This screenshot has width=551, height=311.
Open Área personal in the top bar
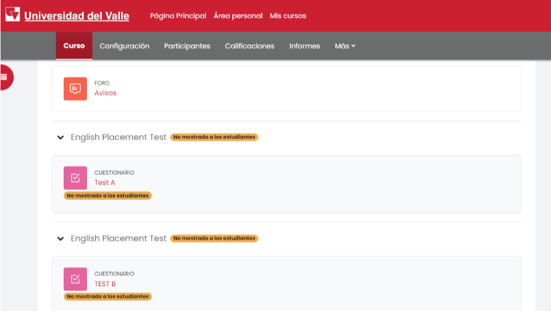coord(238,16)
